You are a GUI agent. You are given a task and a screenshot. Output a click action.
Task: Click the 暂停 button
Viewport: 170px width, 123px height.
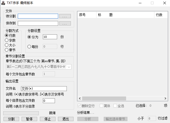[x=29, y=119]
